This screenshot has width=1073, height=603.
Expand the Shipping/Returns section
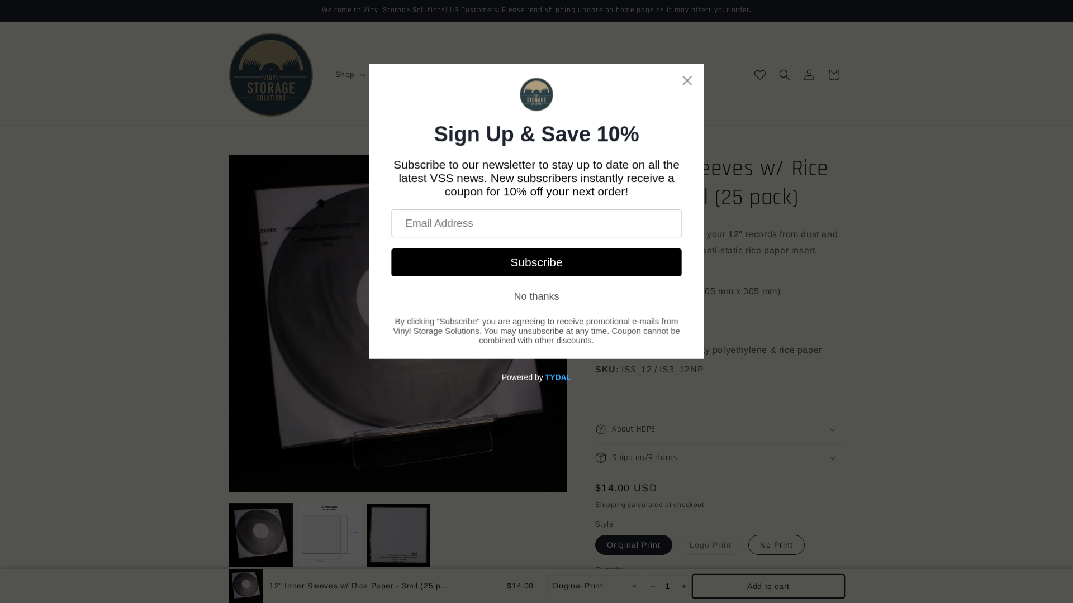[720, 458]
